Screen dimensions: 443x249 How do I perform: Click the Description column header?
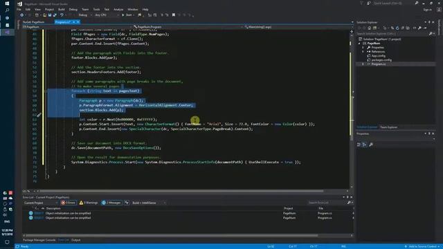click(x=54, y=208)
